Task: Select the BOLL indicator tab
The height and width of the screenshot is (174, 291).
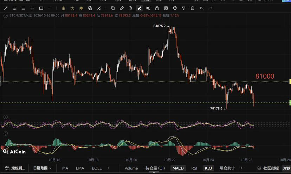Action: (x=97, y=168)
